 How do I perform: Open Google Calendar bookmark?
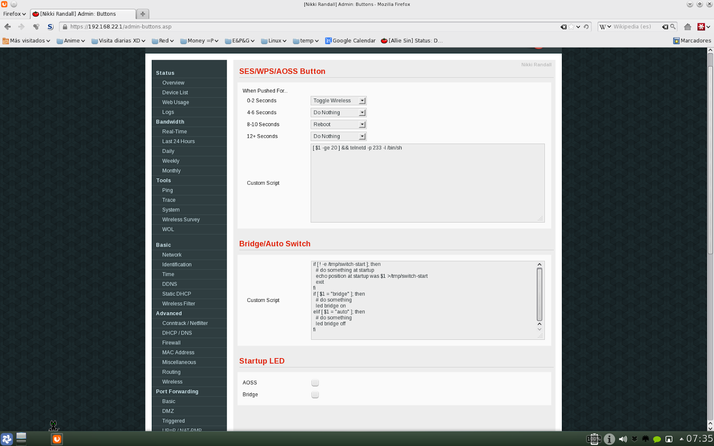pos(350,41)
